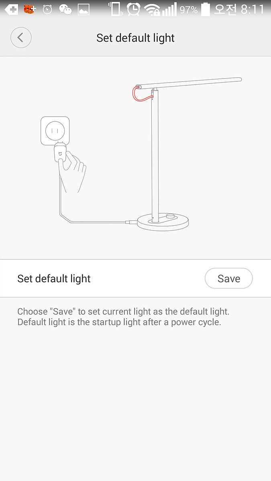Tap the first-aid cross notification icon
This screenshot has width=271, height=481.
tap(11, 9)
